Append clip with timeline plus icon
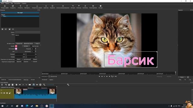 [x=16, y=85]
